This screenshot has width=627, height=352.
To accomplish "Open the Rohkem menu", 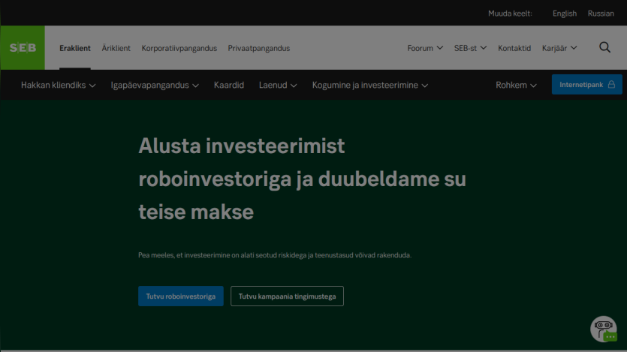I will [x=516, y=85].
